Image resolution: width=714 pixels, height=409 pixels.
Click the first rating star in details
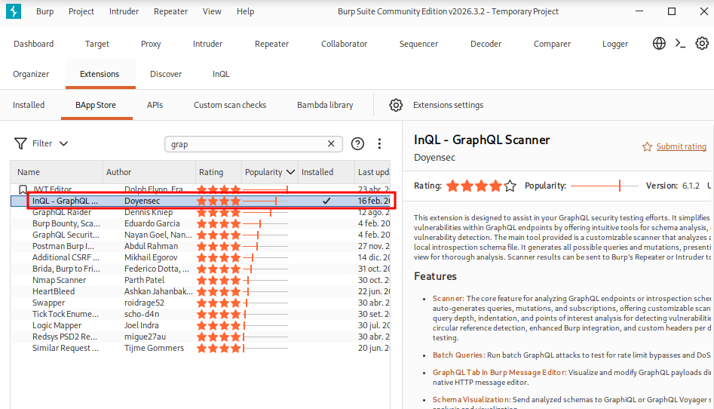tap(452, 186)
